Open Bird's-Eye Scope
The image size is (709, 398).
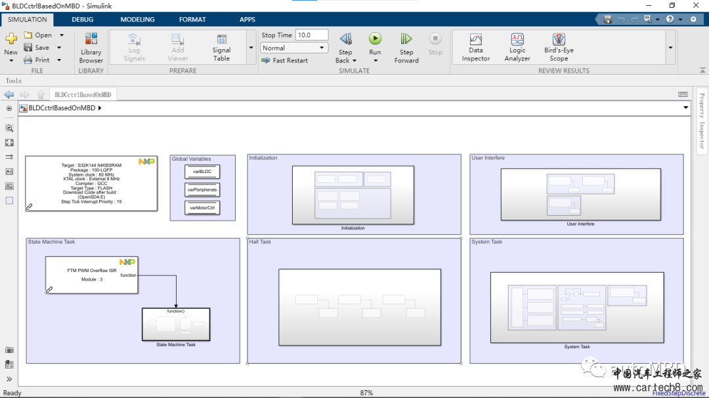[x=559, y=47]
